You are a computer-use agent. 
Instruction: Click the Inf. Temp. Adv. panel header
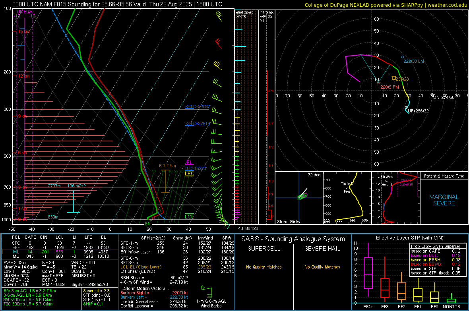[x=266, y=16]
